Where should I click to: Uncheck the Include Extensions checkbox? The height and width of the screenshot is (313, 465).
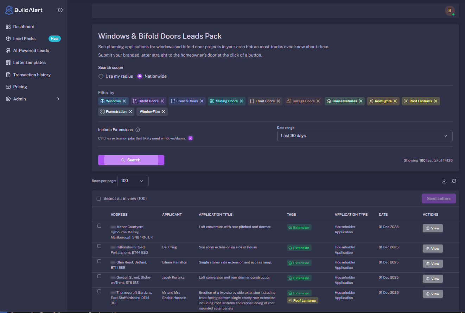pyautogui.click(x=190, y=138)
